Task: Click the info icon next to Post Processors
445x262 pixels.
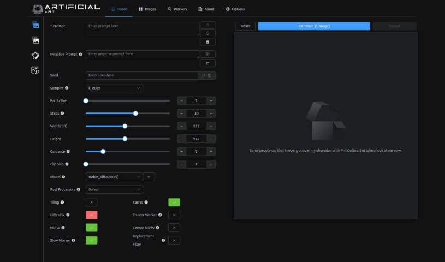Action: [79, 189]
